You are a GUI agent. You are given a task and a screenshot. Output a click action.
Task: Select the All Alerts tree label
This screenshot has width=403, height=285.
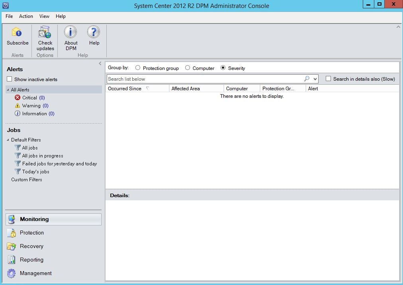point(20,90)
